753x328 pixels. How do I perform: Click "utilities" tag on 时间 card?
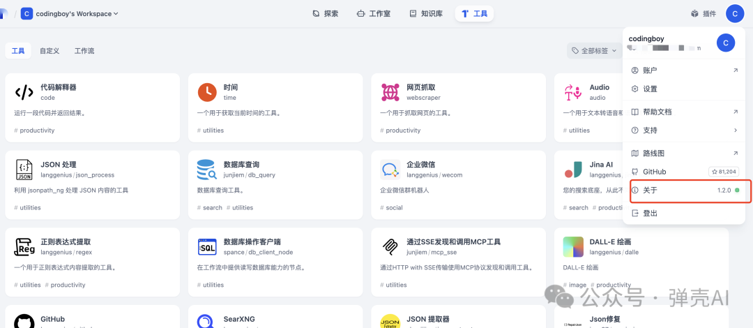[213, 131]
